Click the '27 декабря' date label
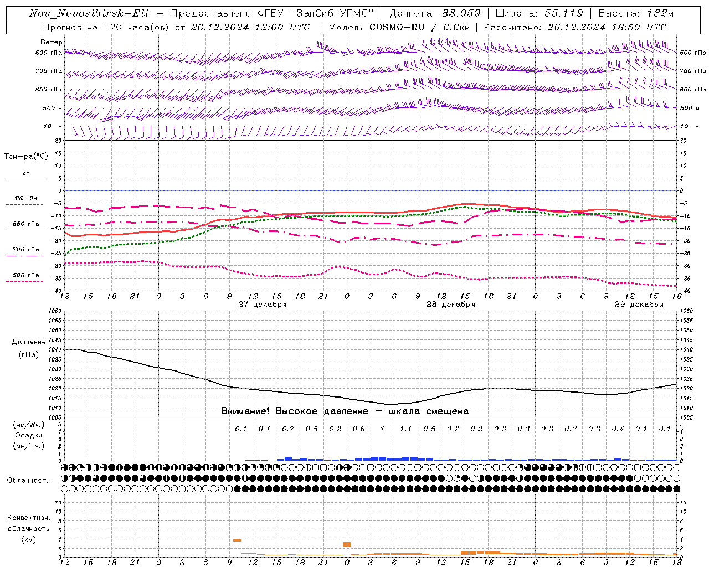The image size is (709, 567). click(262, 305)
